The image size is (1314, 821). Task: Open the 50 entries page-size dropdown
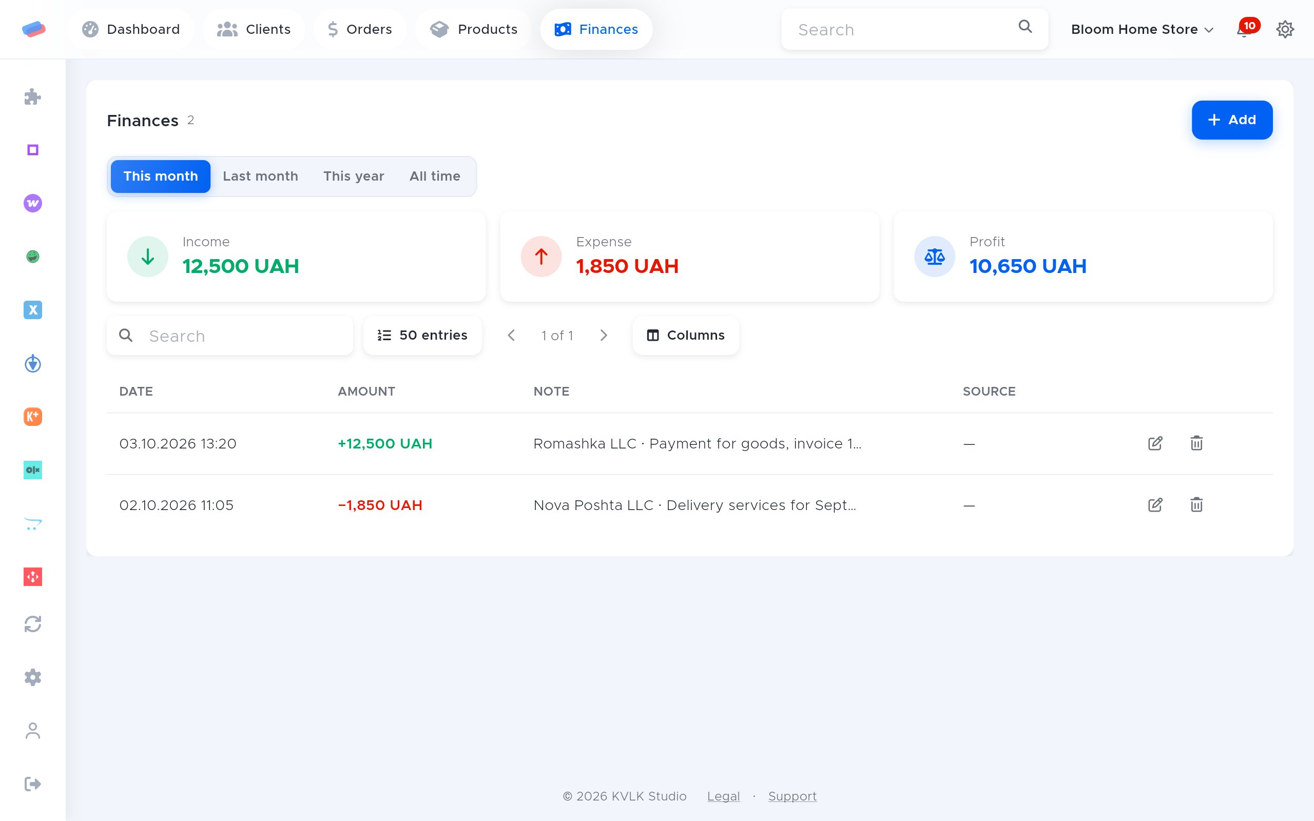pos(422,336)
